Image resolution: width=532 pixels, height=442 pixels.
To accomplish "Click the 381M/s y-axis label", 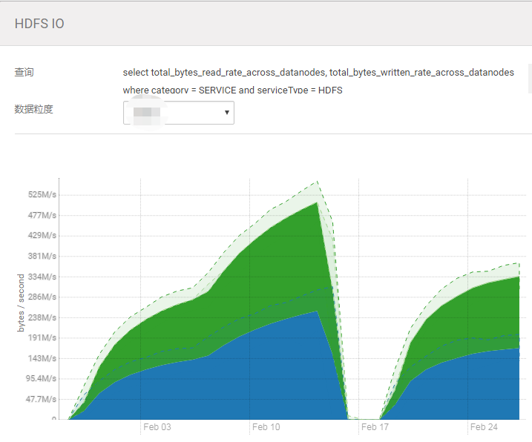I will coord(42,256).
